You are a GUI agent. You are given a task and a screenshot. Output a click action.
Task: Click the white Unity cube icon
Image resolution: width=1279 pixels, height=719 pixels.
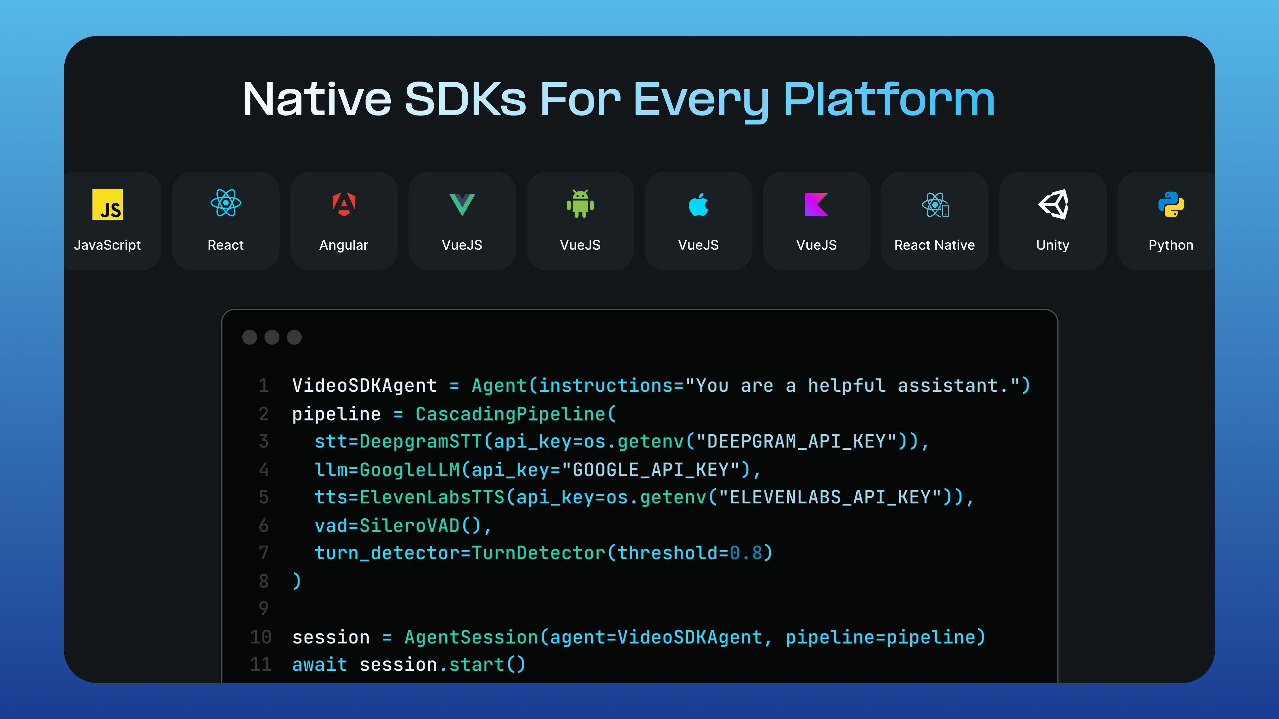point(1053,204)
